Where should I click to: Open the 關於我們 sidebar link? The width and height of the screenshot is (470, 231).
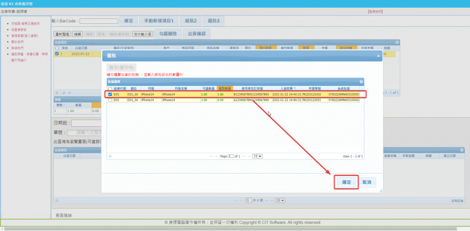[x=18, y=42]
